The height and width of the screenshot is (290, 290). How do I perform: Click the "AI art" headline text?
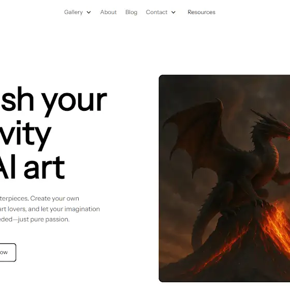coord(32,167)
